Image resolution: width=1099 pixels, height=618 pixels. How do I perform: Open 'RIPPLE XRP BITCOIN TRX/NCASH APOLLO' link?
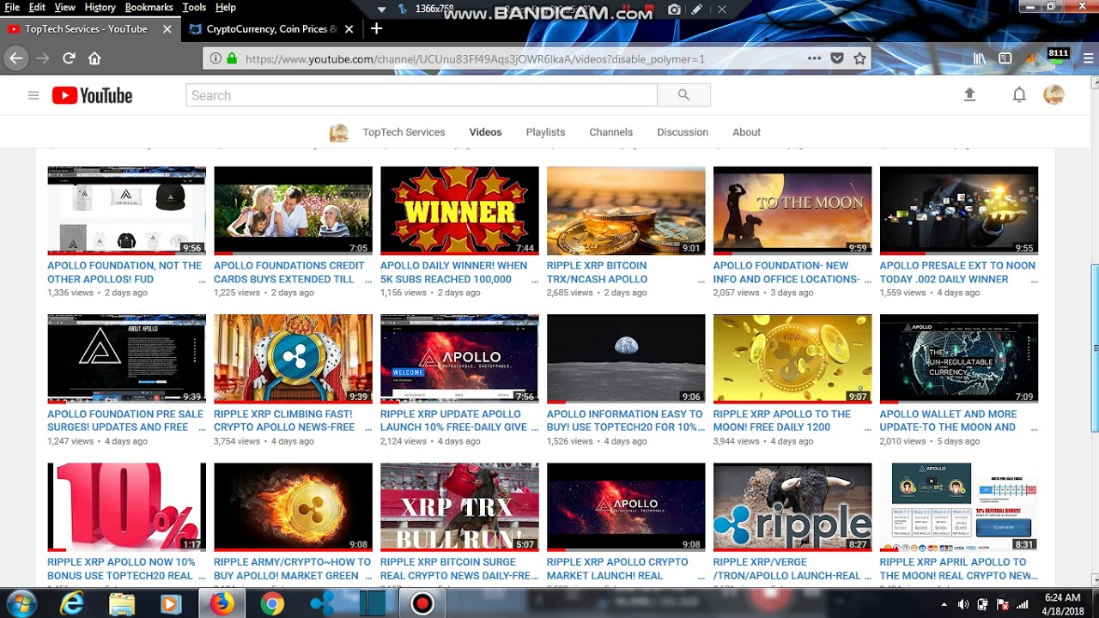click(598, 272)
